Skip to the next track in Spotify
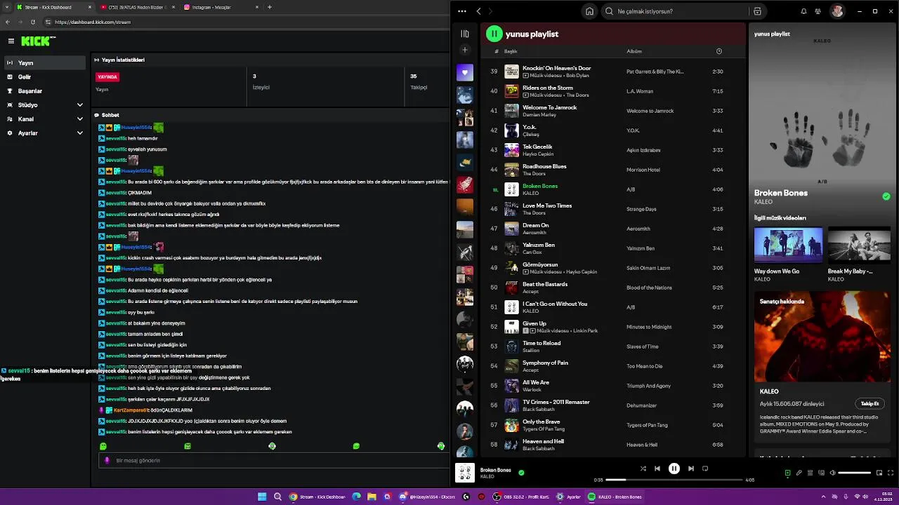The height and width of the screenshot is (505, 899). coord(691,469)
